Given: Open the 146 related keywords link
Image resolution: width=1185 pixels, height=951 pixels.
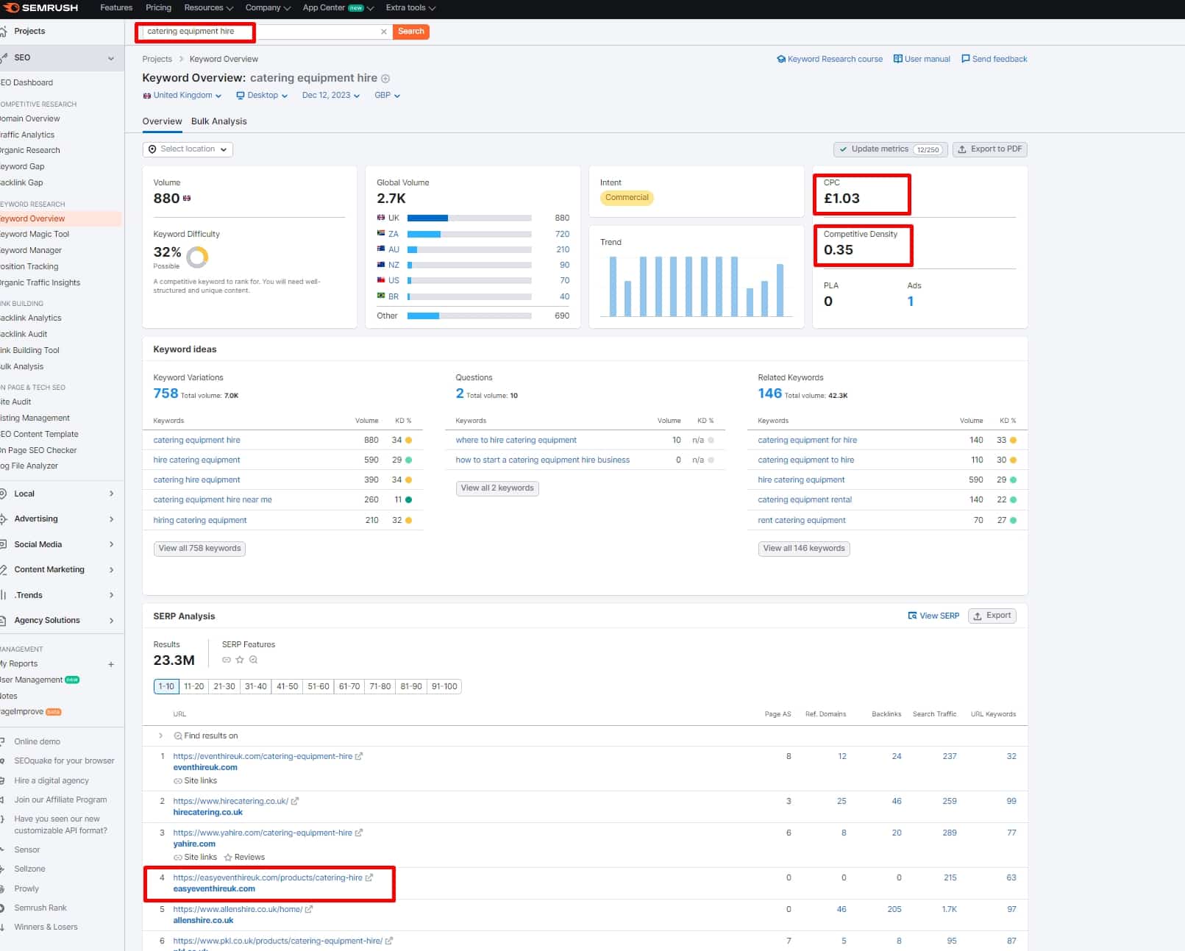Looking at the screenshot, I should click(x=770, y=393).
